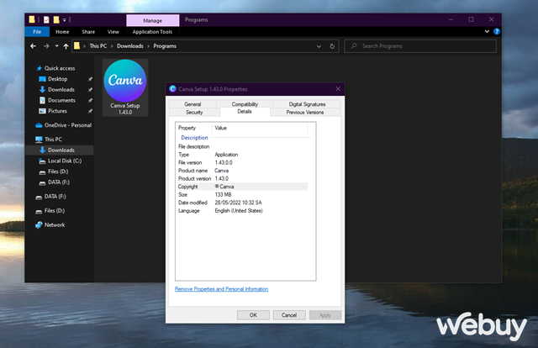Switch to the General tab
This screenshot has width=538, height=348.
click(x=193, y=104)
